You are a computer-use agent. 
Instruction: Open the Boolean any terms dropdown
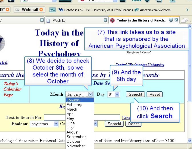(x=44, y=124)
